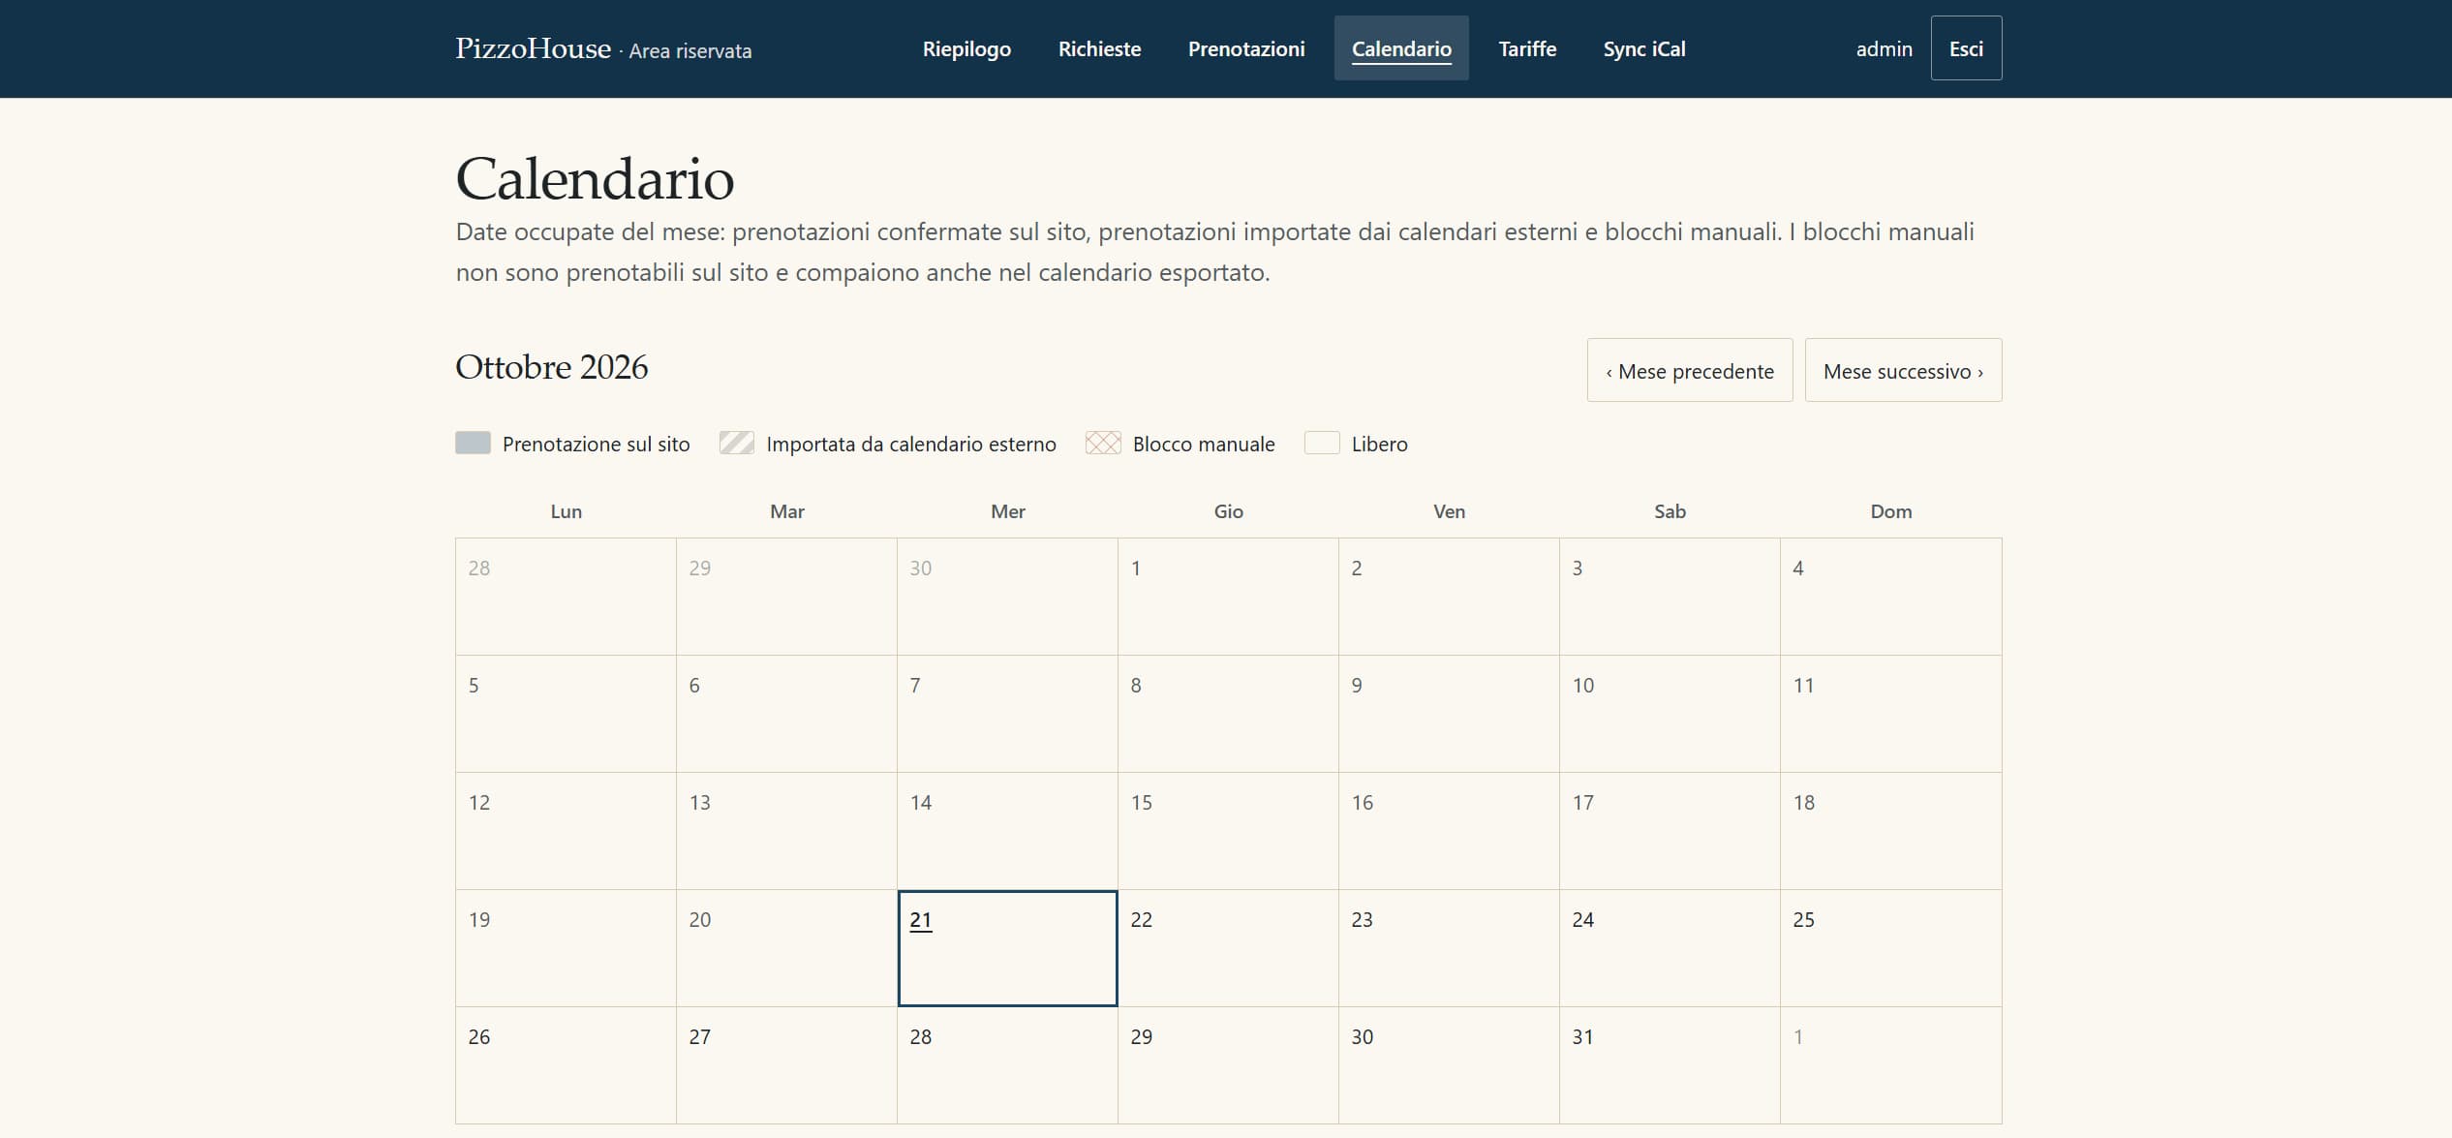
Task: Click the Calendario page title
Action: click(595, 179)
